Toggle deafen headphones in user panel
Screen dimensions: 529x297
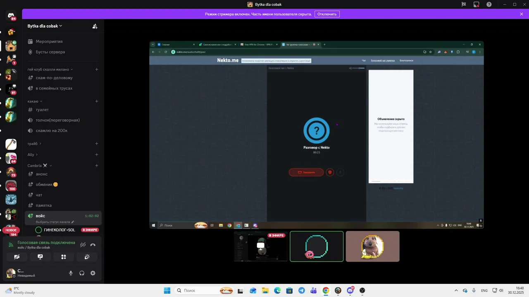82,273
